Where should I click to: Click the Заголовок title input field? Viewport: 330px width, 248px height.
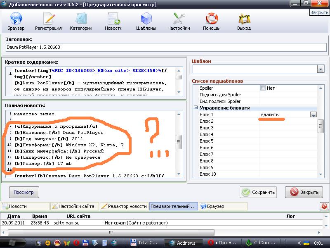pos(166,47)
